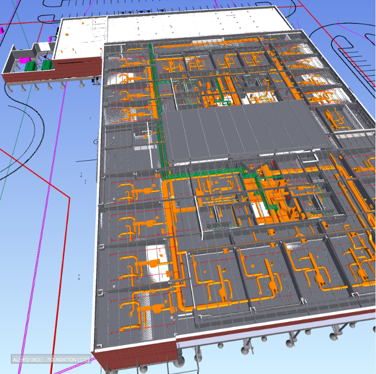The width and height of the screenshot is (376, 374).
Task: Click the FOUNDATION (177) tooltip label
Action: coord(51,360)
